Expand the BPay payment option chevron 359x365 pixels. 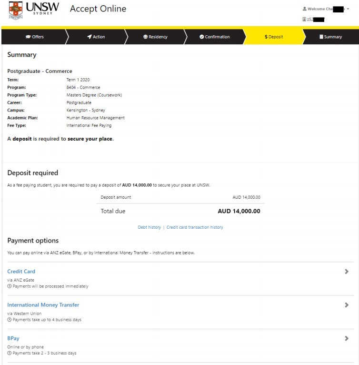(346, 338)
